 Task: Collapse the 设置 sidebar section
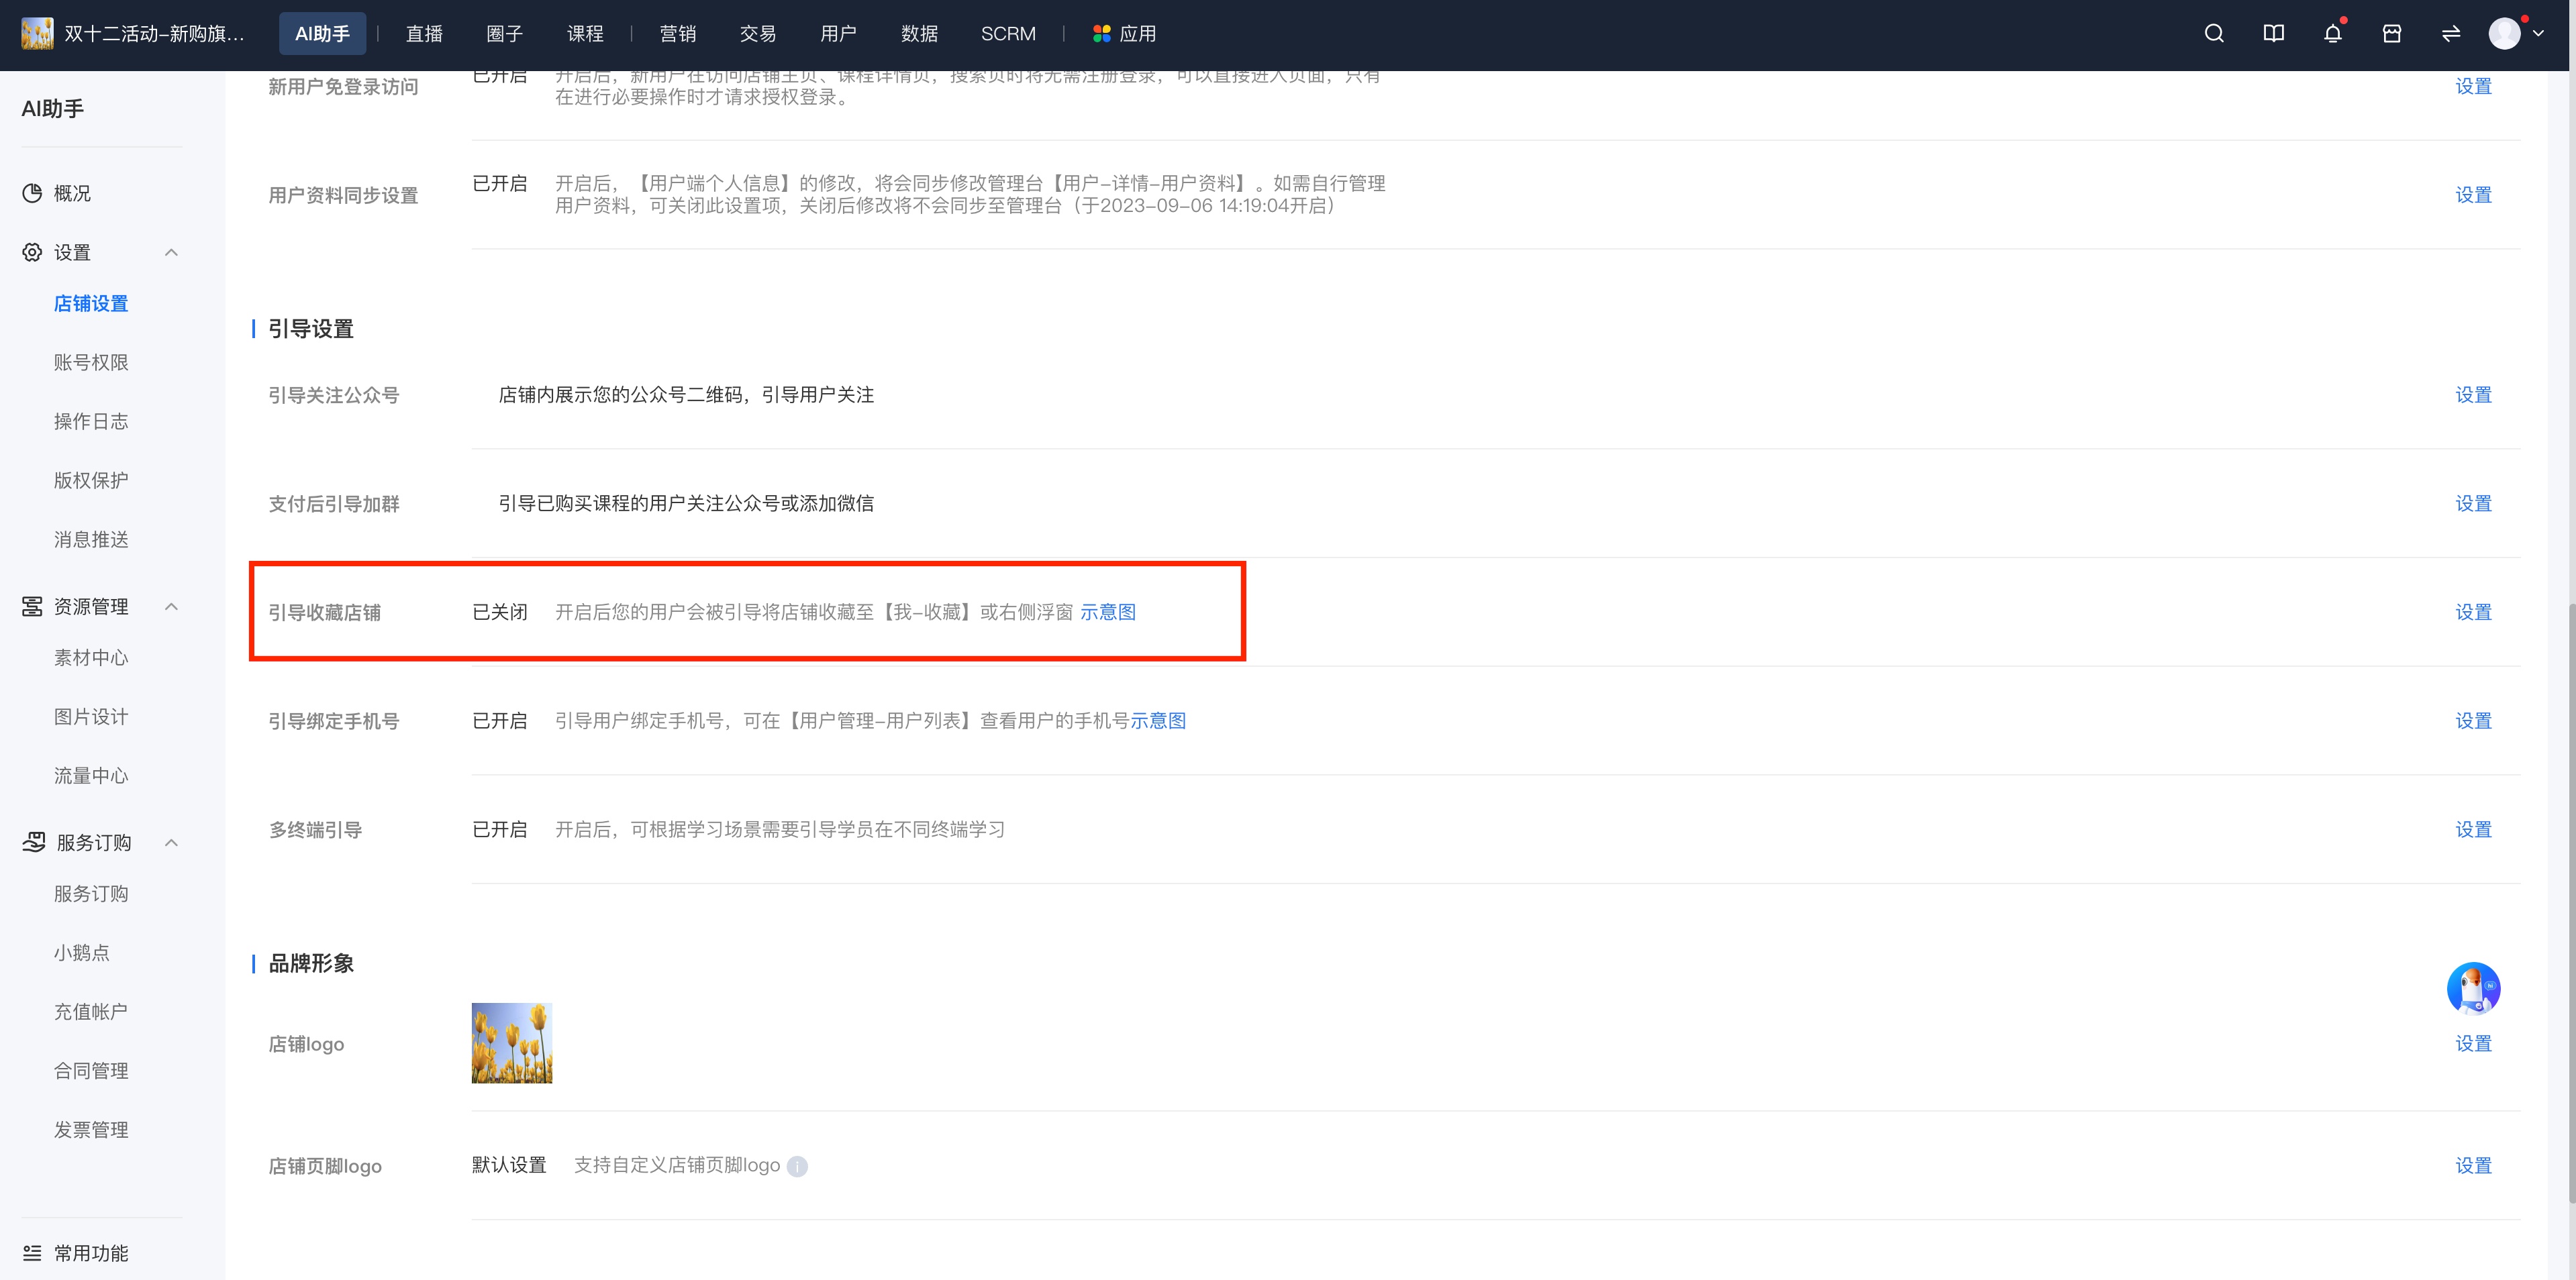(171, 252)
